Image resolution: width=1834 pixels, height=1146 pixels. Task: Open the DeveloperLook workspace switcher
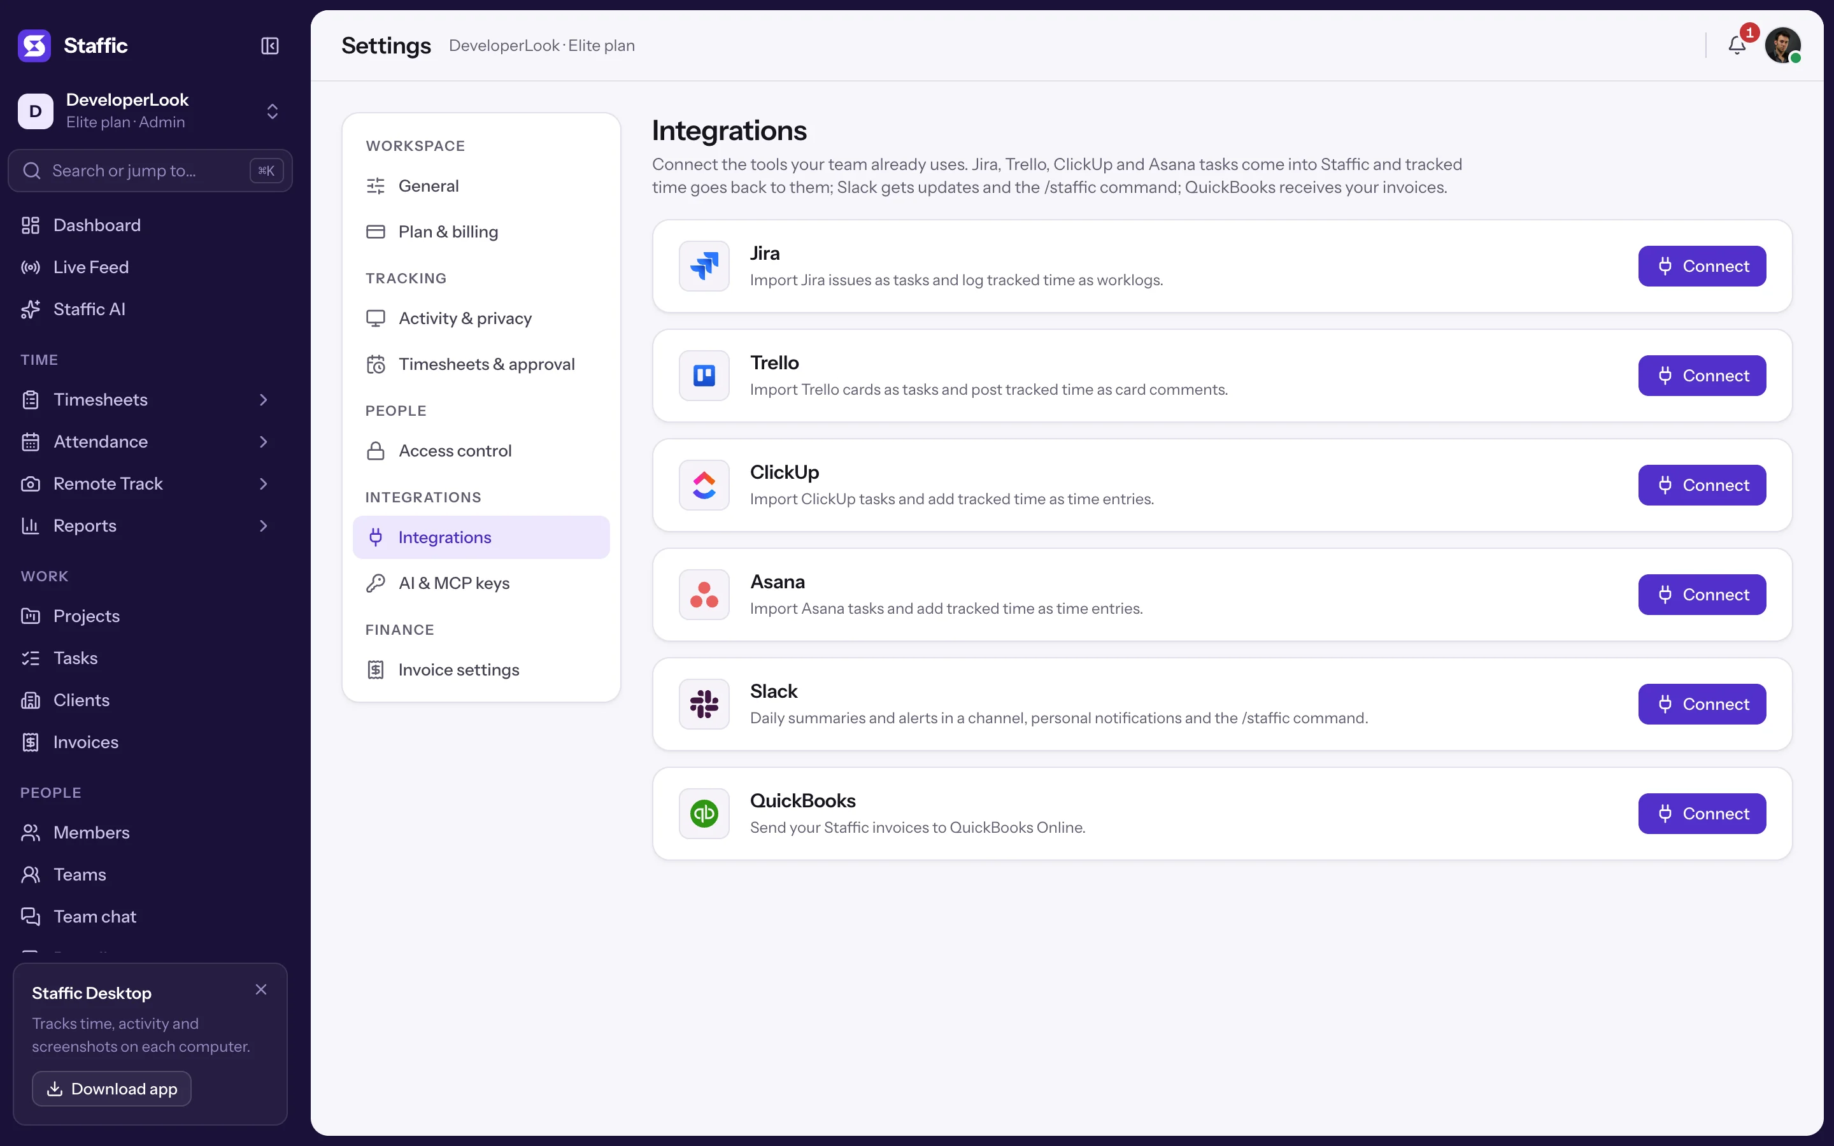pyautogui.click(x=150, y=111)
